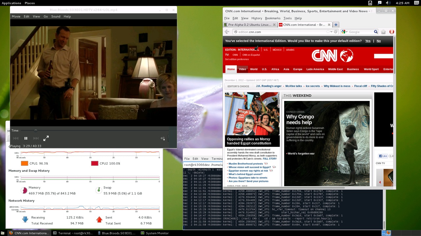
Task: Click No for default edition
Action: click(x=379, y=41)
